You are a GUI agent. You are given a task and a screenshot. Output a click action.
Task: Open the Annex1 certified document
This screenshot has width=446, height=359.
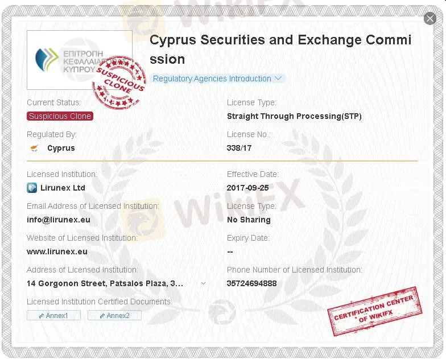(x=53, y=315)
